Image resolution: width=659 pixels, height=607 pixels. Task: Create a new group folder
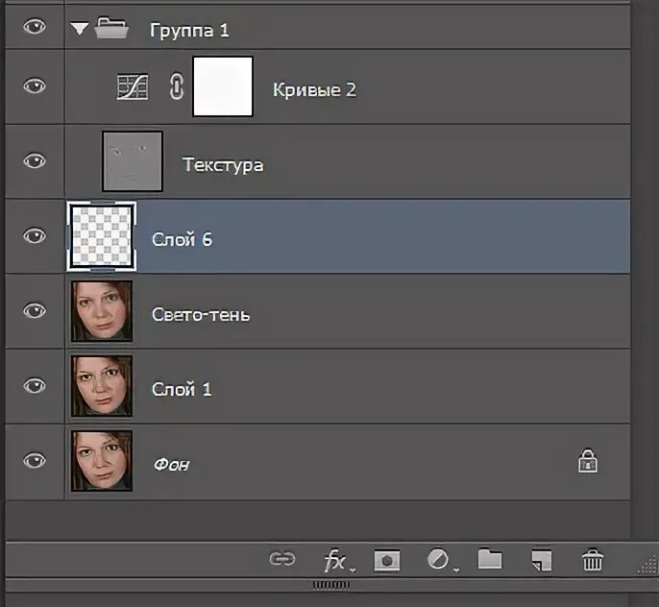490,560
